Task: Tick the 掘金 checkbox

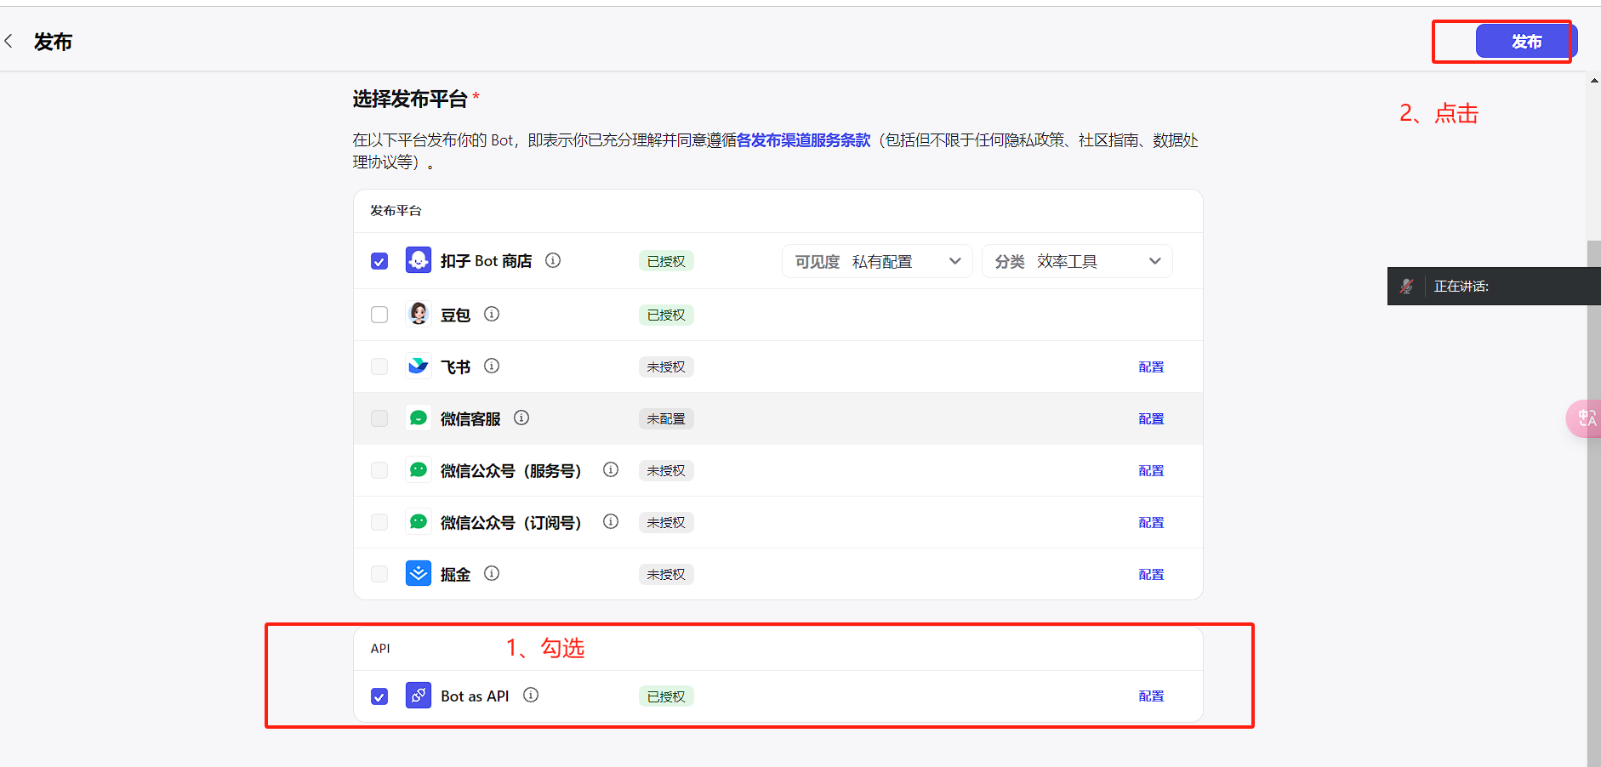Action: click(x=379, y=574)
